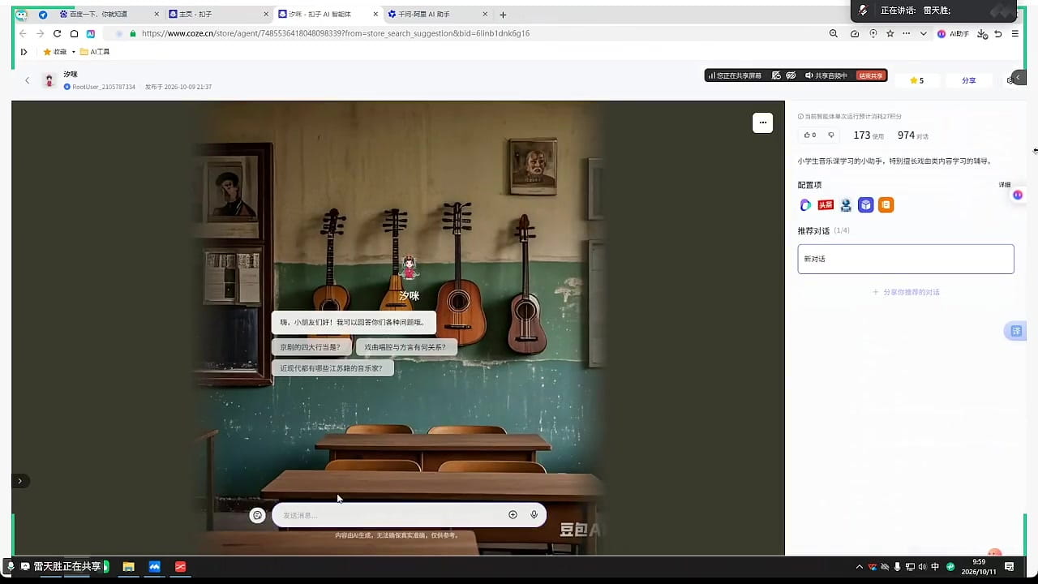This screenshot has height=584, width=1038.
Task: Click the blue cube plugin icon
Action: pos(866,205)
